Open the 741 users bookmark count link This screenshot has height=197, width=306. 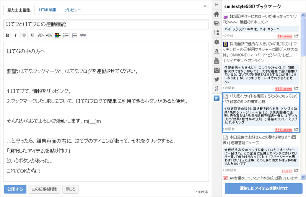click(x=283, y=130)
